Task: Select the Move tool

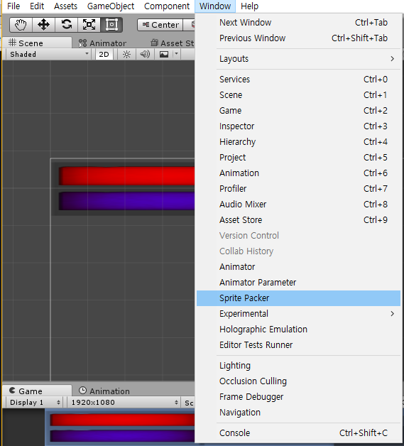Action: [x=43, y=25]
